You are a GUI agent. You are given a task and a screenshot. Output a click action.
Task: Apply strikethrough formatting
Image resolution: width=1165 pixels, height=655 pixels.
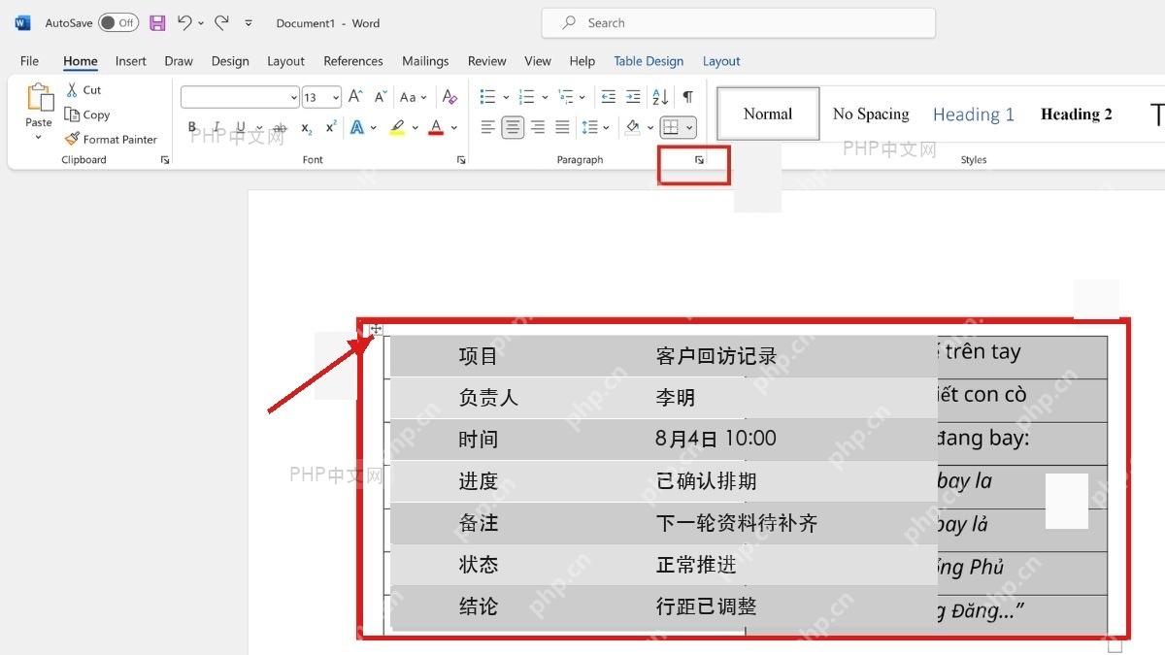click(280, 127)
